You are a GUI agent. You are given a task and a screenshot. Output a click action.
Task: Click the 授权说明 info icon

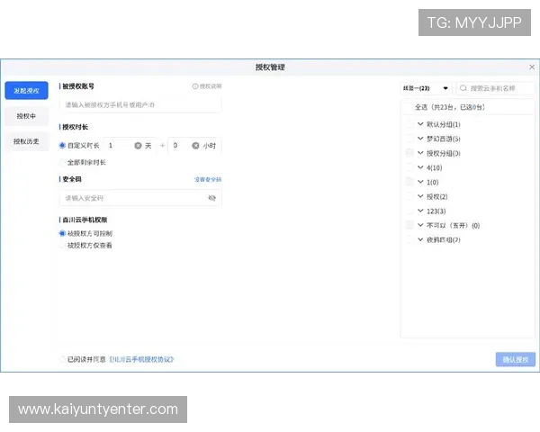coord(195,86)
